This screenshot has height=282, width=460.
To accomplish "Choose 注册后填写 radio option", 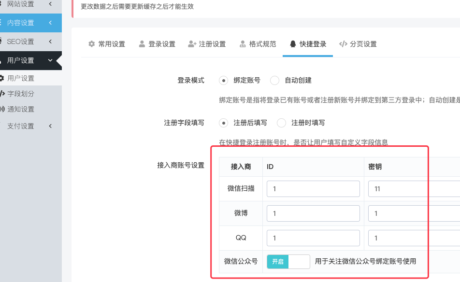I will pos(224,123).
